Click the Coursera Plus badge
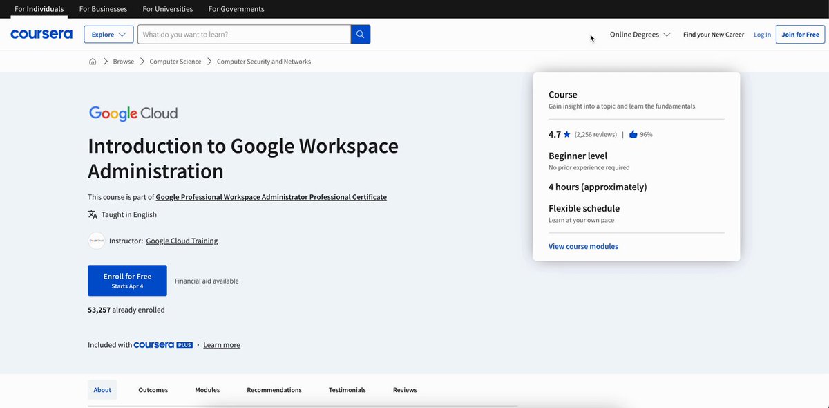 (x=163, y=345)
